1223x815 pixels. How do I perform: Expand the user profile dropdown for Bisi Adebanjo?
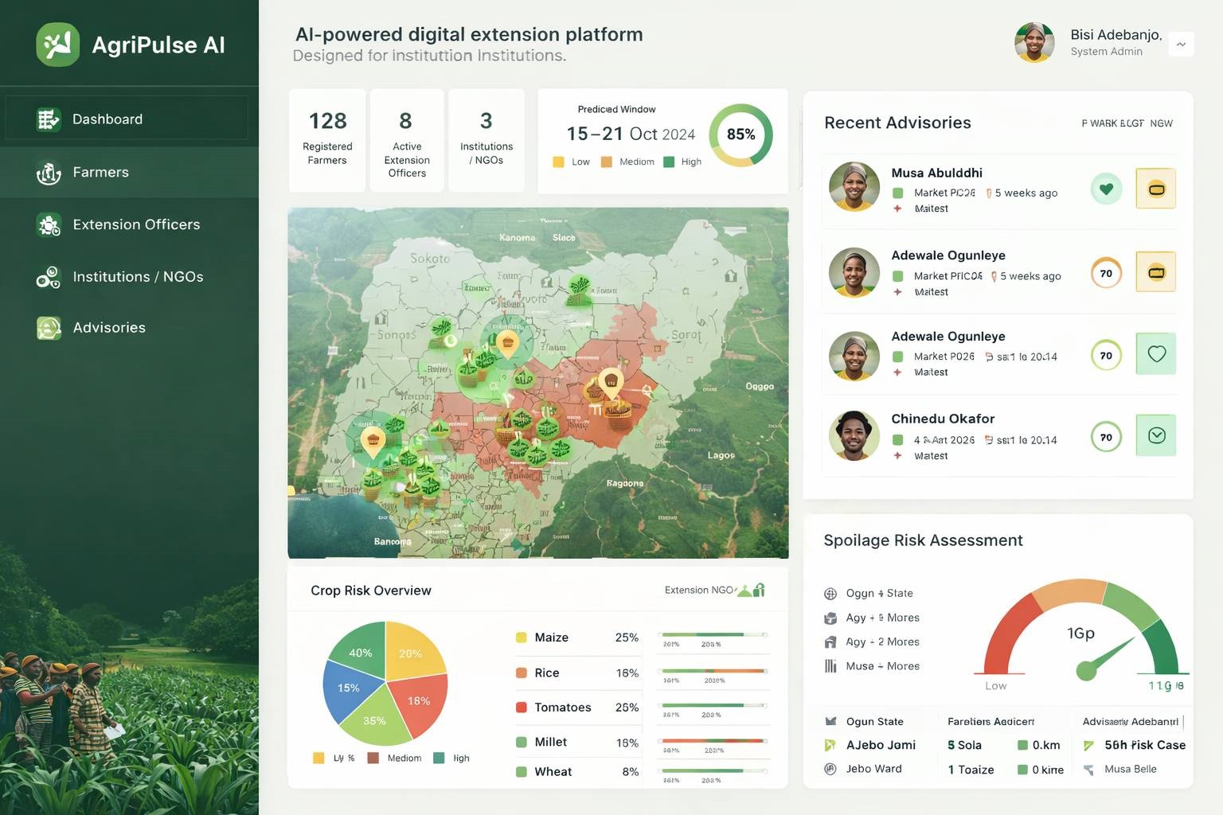[x=1181, y=45]
